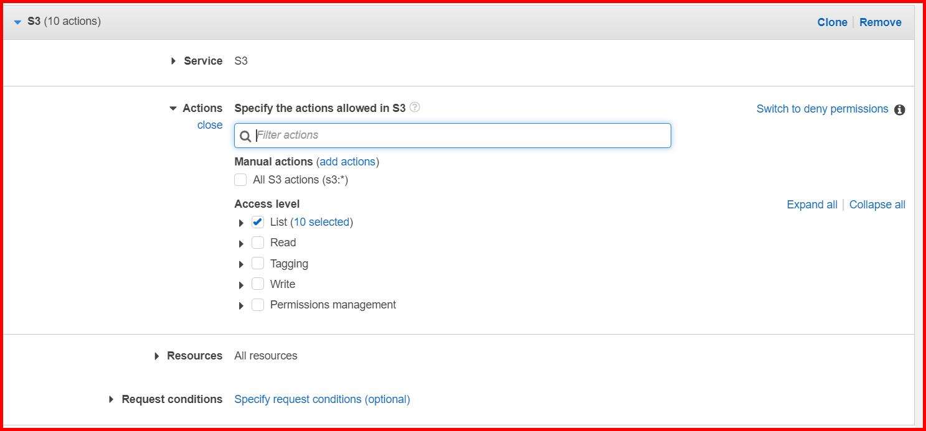Click the Filter actions search field

point(461,136)
